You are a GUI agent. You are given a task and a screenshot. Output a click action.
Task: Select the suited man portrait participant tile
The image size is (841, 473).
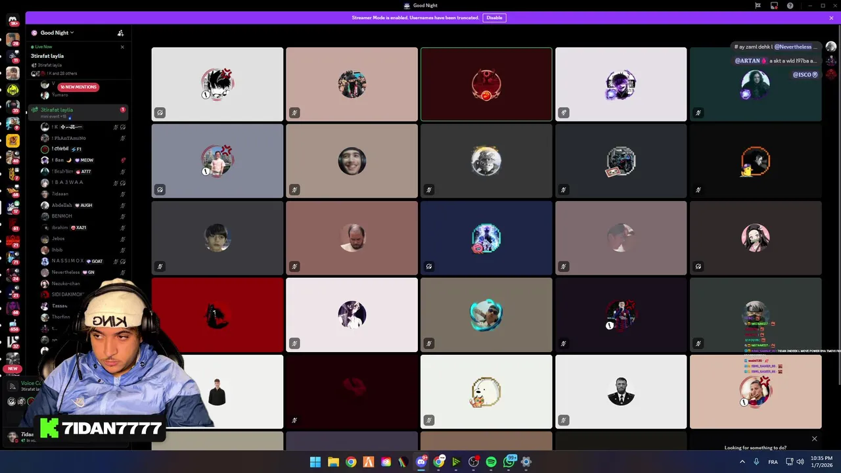click(621, 392)
